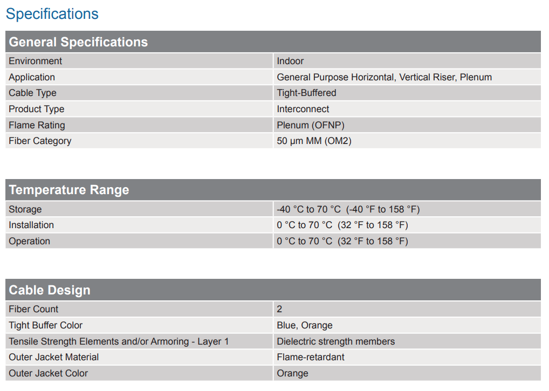Screen dimensions: 549x391
Task: Click the Operation temperature value
Action: point(342,241)
